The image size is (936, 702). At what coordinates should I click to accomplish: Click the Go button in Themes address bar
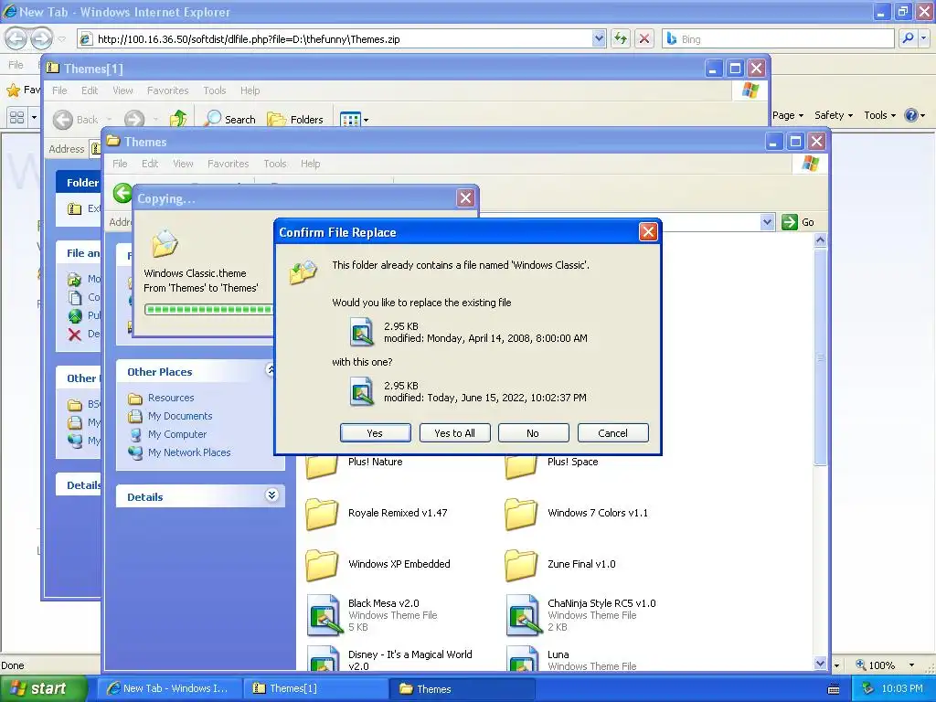point(798,222)
